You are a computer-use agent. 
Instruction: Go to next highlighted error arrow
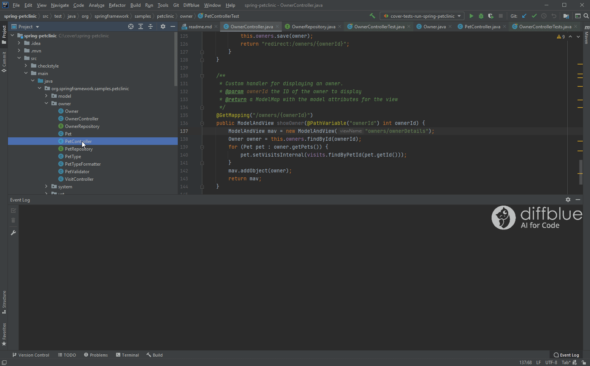pyautogui.click(x=578, y=37)
